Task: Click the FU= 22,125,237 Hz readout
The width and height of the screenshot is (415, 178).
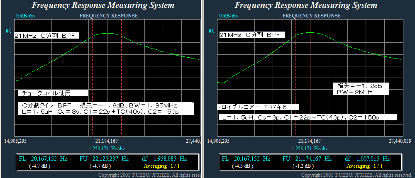Action: pyautogui.click(x=104, y=158)
